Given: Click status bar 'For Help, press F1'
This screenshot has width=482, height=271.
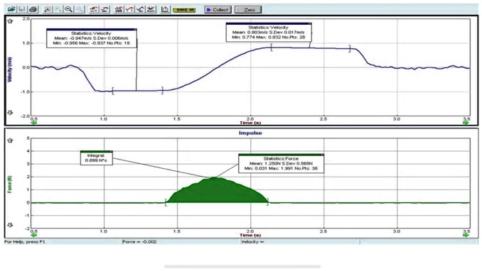Looking at the screenshot, I should (x=25, y=242).
